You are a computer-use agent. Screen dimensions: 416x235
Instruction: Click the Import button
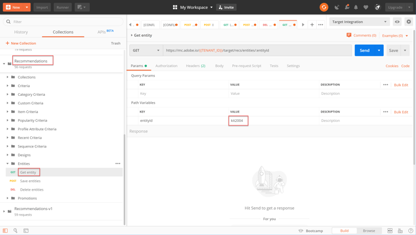click(42, 7)
